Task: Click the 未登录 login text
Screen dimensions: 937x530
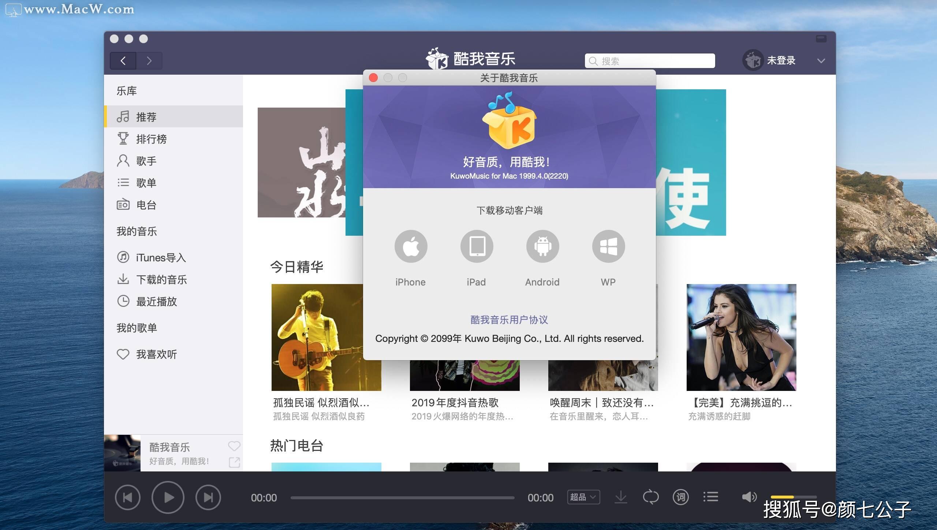Action: click(781, 60)
